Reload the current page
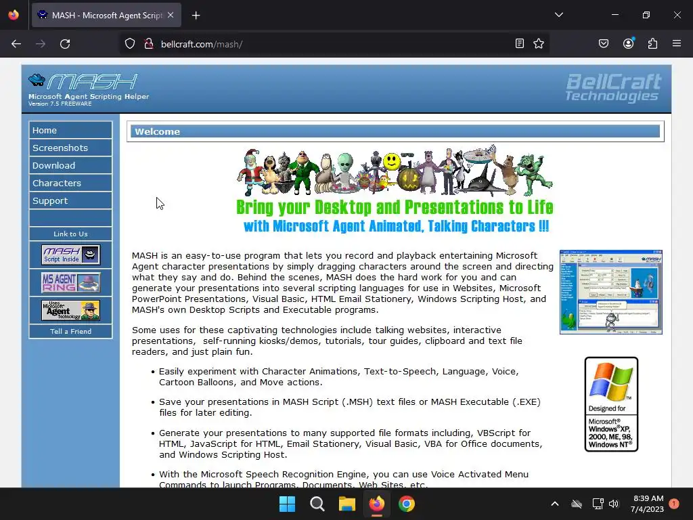This screenshot has height=520, width=693. [65, 44]
